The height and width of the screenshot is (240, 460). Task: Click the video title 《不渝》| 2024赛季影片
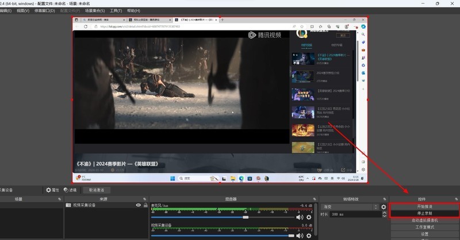117,164
